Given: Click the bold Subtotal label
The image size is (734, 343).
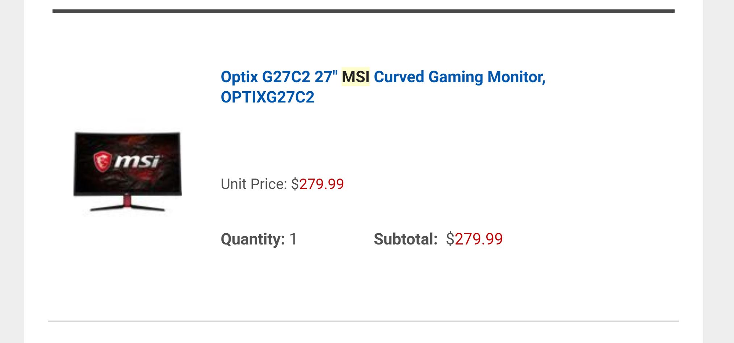Looking at the screenshot, I should [x=406, y=239].
